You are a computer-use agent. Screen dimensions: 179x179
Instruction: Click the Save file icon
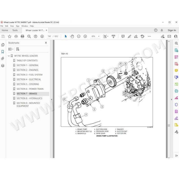(3, 36)
